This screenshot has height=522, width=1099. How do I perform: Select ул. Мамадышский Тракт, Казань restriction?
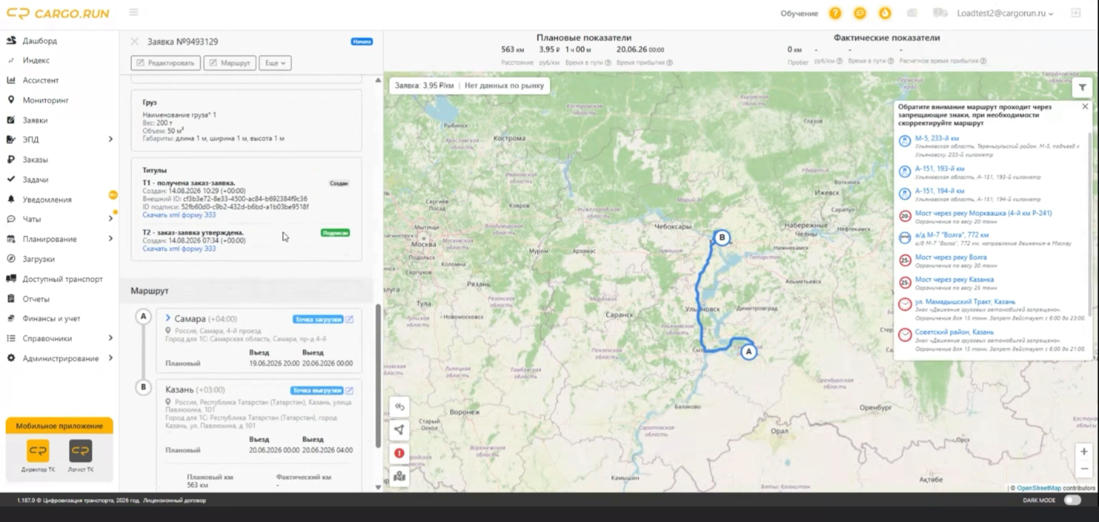[x=964, y=302]
